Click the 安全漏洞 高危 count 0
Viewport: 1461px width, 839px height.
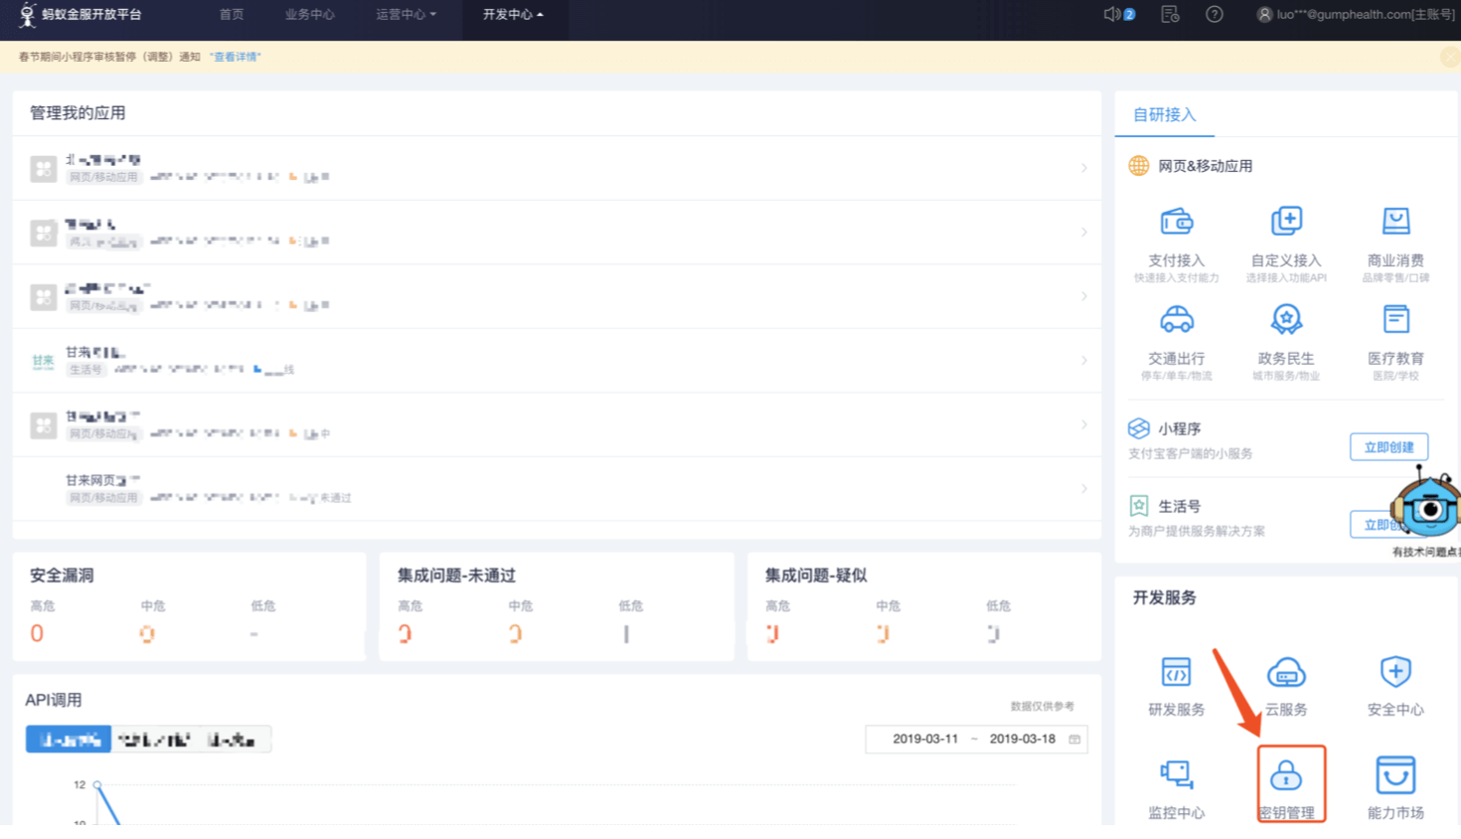click(x=37, y=633)
